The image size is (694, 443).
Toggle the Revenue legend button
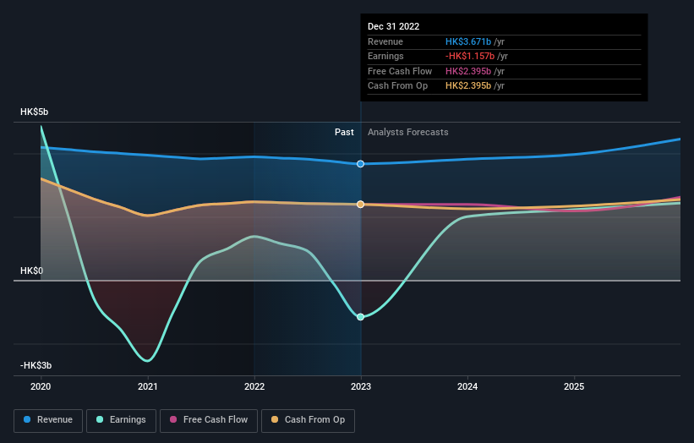coord(48,420)
